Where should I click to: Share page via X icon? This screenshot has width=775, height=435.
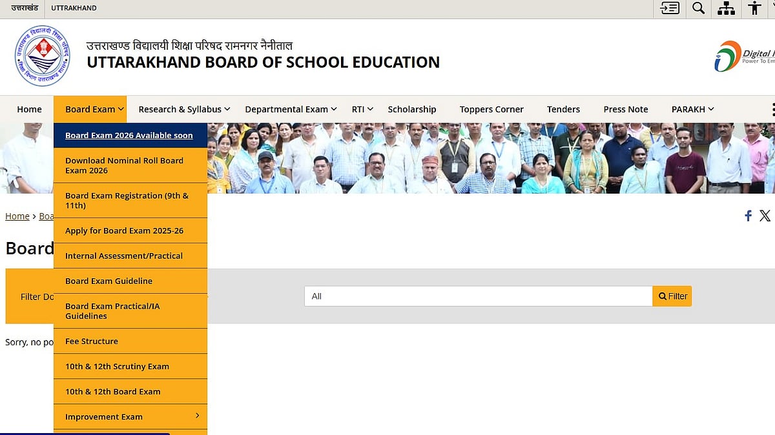[x=765, y=216]
